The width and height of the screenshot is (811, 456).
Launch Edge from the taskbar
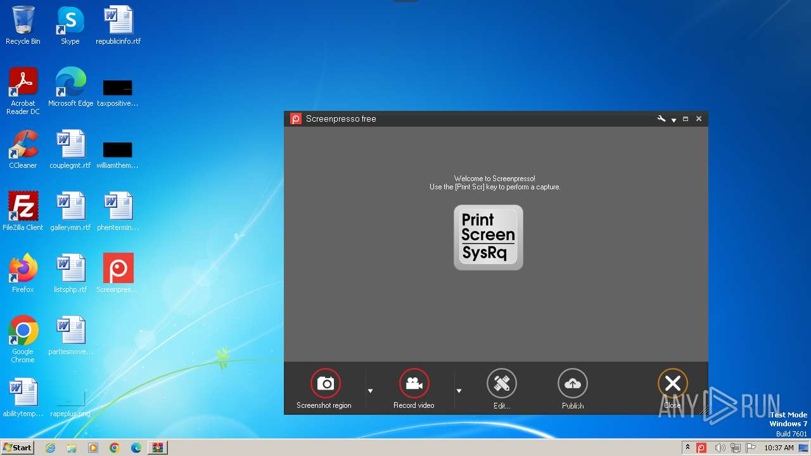tap(136, 448)
